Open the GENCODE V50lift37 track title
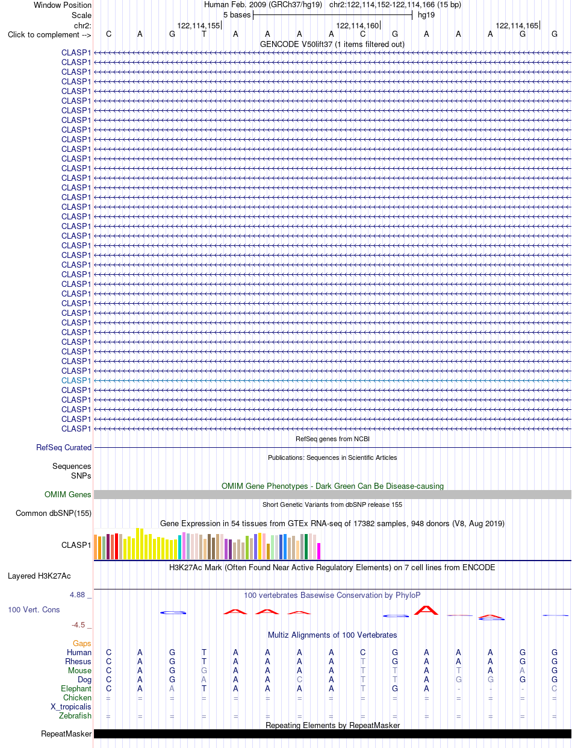The image size is (572, 748). (x=332, y=44)
